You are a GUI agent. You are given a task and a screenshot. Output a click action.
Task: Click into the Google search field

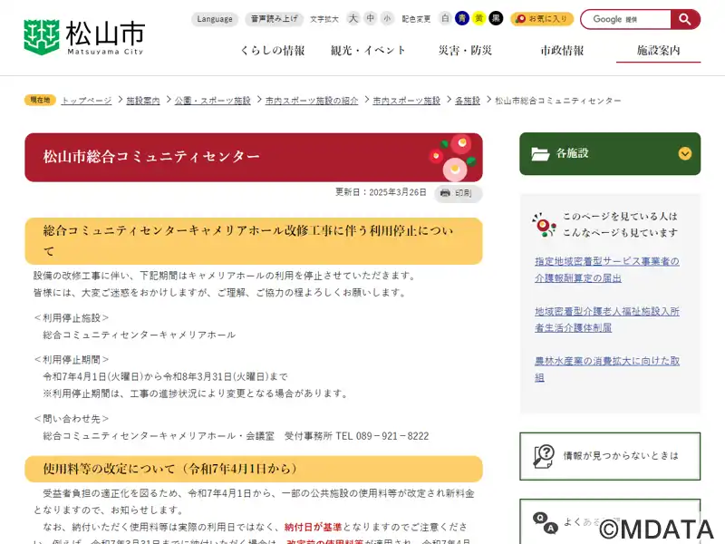click(625, 19)
